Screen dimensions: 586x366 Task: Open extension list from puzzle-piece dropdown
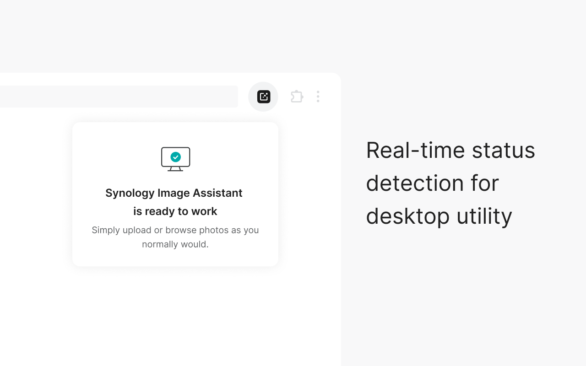[296, 97]
